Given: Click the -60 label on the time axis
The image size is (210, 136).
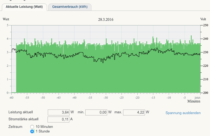Looking at the screenshot, I should 11,97.
